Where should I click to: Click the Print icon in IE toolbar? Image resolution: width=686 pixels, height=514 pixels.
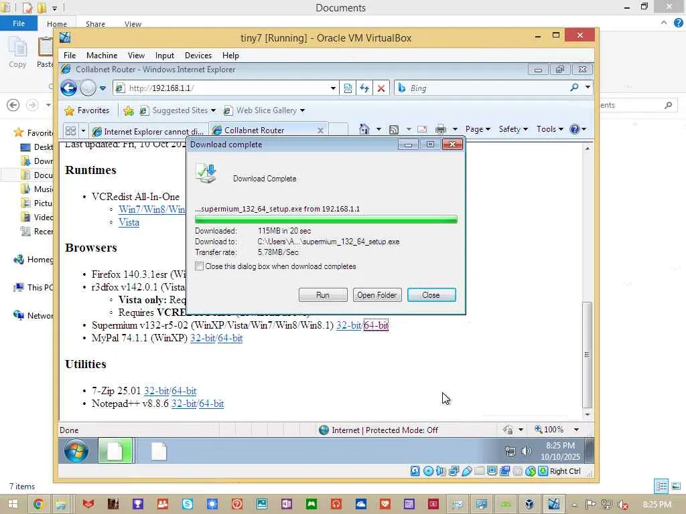pos(441,129)
